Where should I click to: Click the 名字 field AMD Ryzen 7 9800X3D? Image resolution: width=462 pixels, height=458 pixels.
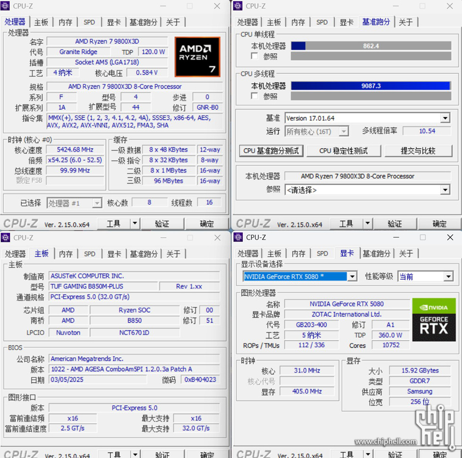click(107, 41)
